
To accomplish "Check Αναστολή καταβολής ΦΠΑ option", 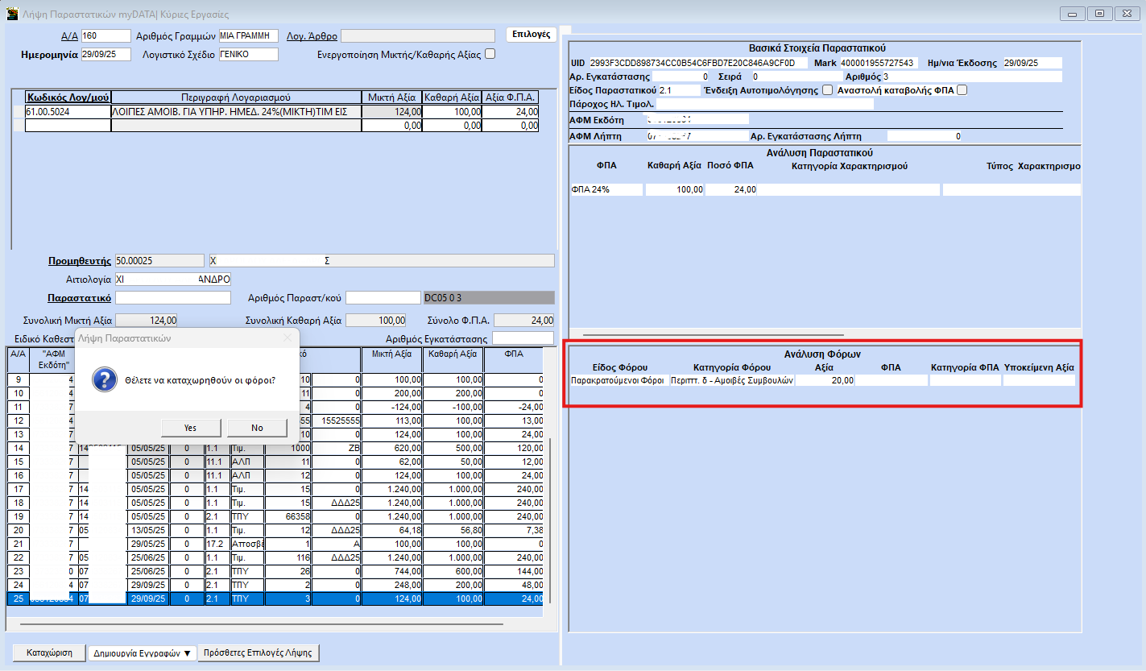I will pyautogui.click(x=962, y=90).
